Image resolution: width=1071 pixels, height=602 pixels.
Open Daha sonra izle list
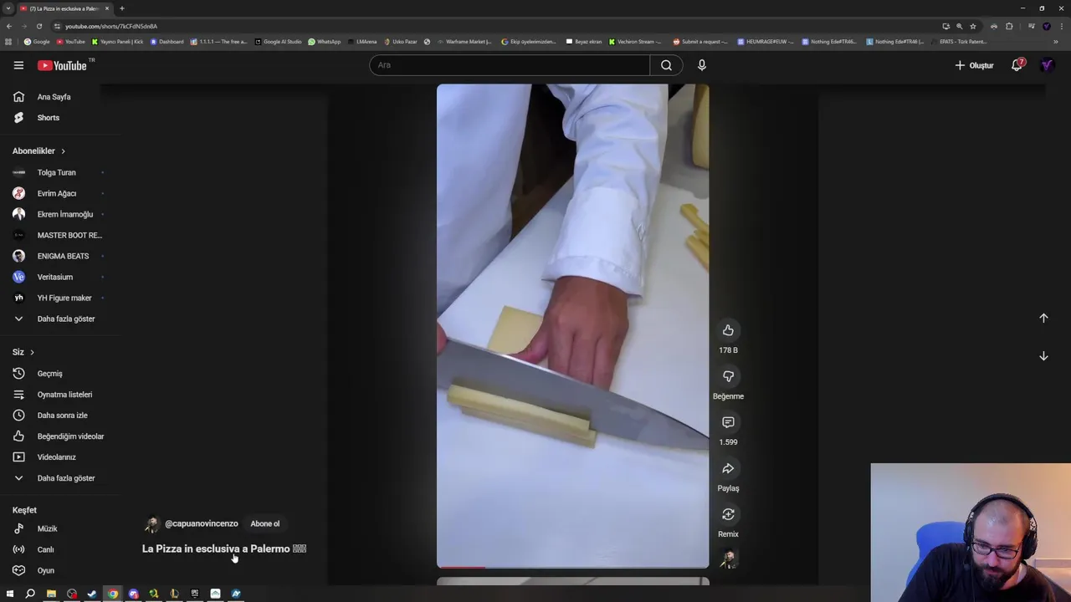click(62, 416)
